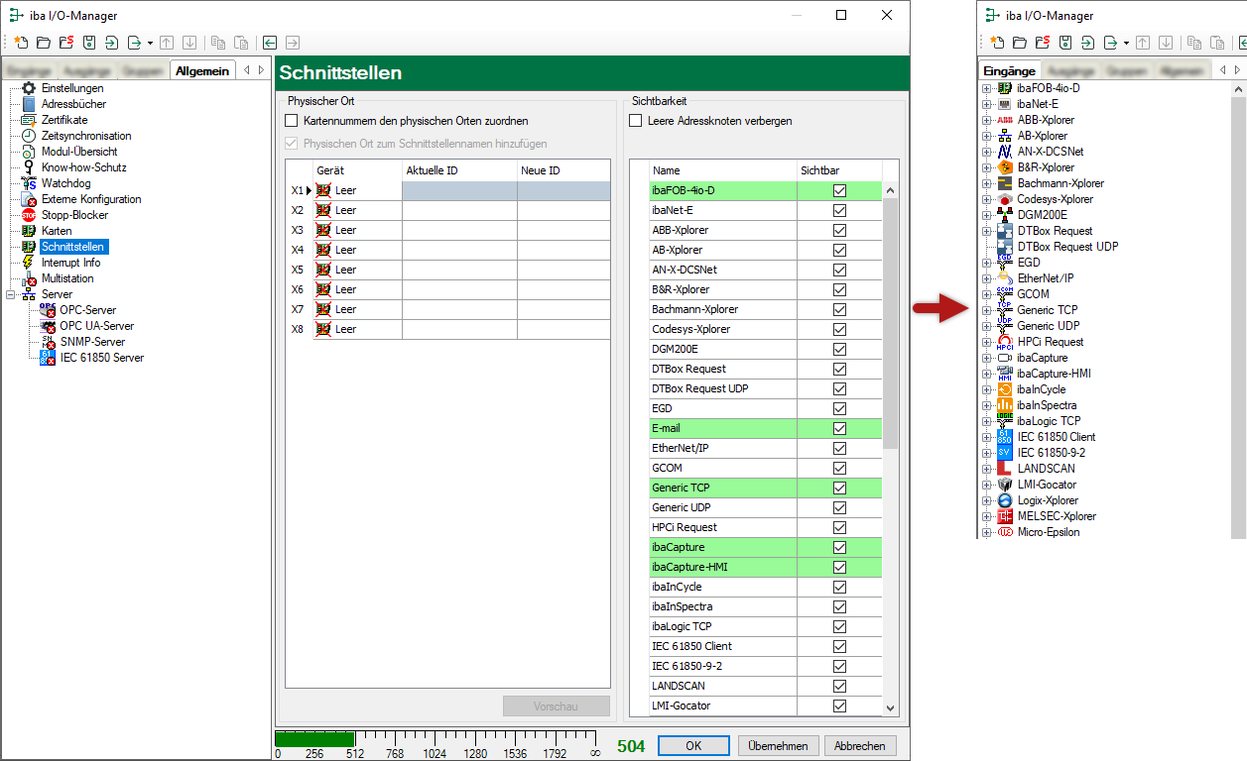The height and width of the screenshot is (761, 1247).
Task: Select Interrupt Info in the left tree
Action: point(70,263)
